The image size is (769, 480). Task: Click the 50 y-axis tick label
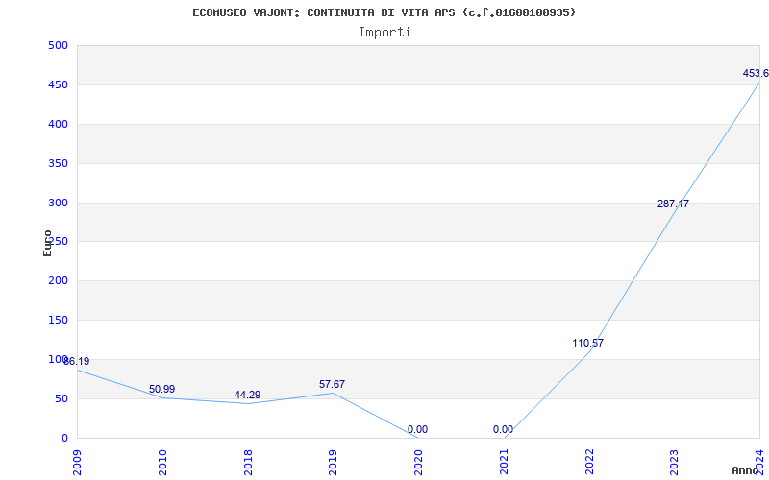point(61,398)
